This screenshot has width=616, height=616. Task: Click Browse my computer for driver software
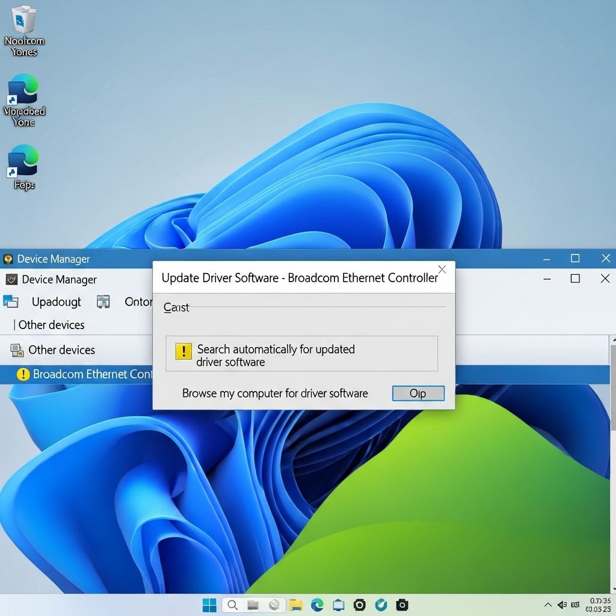click(x=275, y=393)
